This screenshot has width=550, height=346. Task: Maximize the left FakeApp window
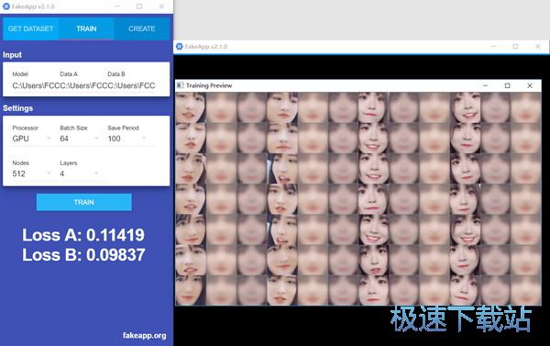[139, 6]
